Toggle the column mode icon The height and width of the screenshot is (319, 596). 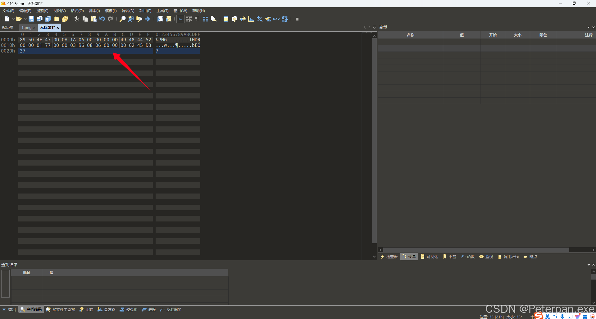[205, 19]
